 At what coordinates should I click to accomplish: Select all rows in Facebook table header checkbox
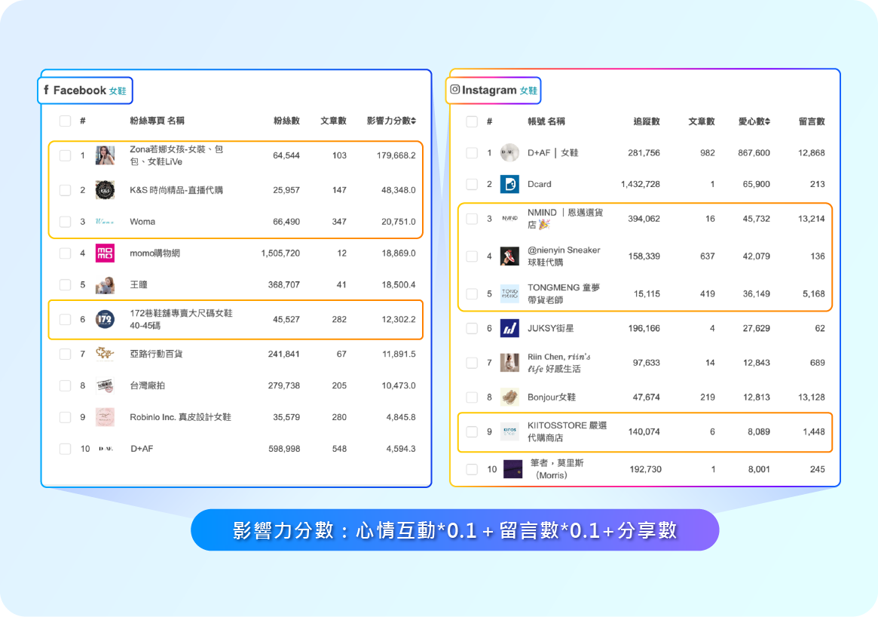point(65,121)
